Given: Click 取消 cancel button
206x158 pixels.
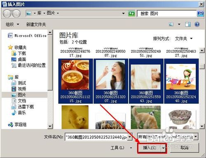Looking at the screenshot, I should 185,148.
